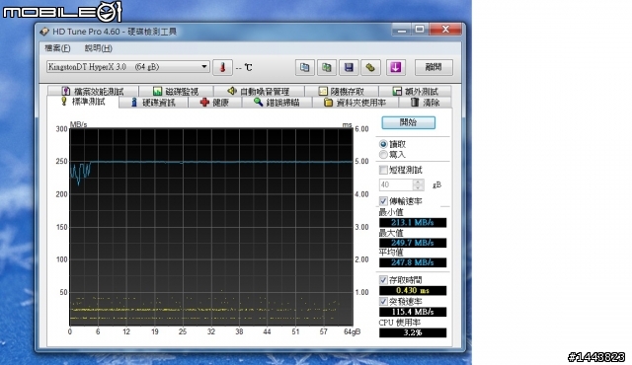
Task: Click the short-test size field showing 40
Action: click(x=396, y=184)
